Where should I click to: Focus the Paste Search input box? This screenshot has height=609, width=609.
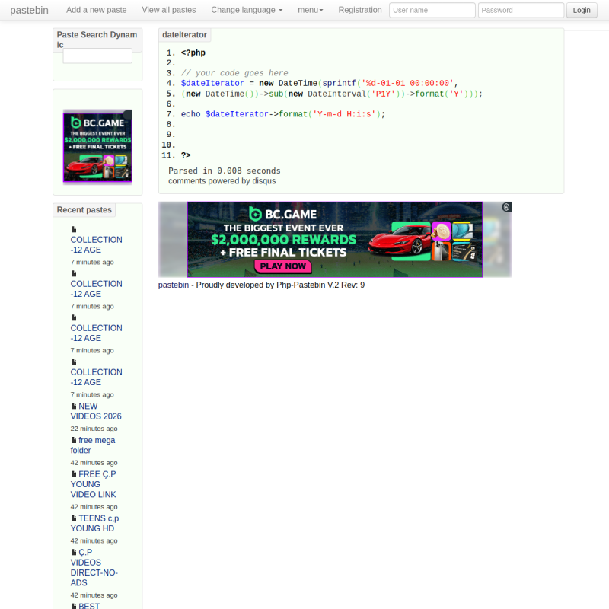[x=97, y=56]
